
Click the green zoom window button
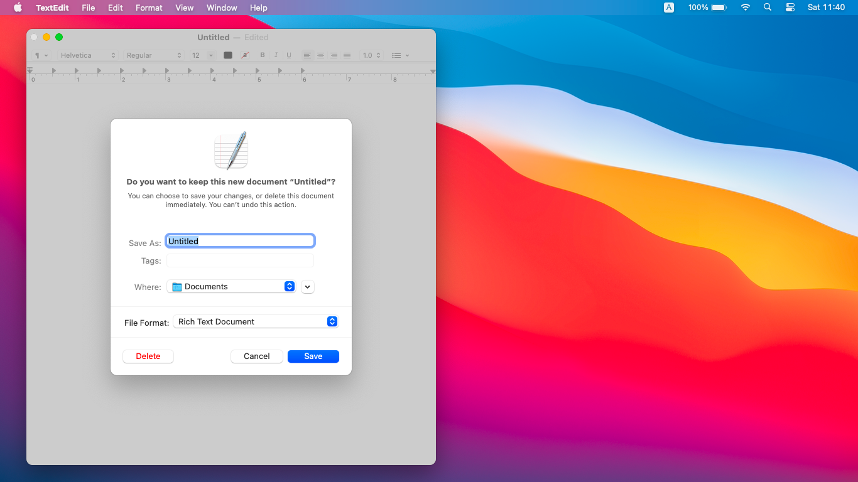tap(59, 37)
